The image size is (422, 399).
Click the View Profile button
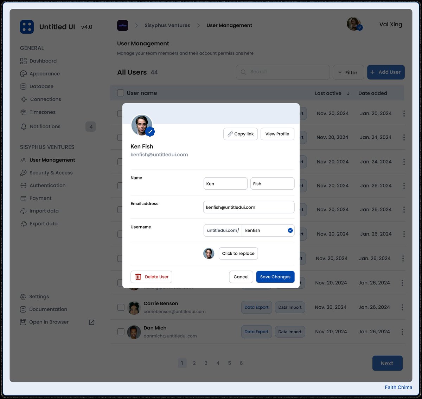277,134
